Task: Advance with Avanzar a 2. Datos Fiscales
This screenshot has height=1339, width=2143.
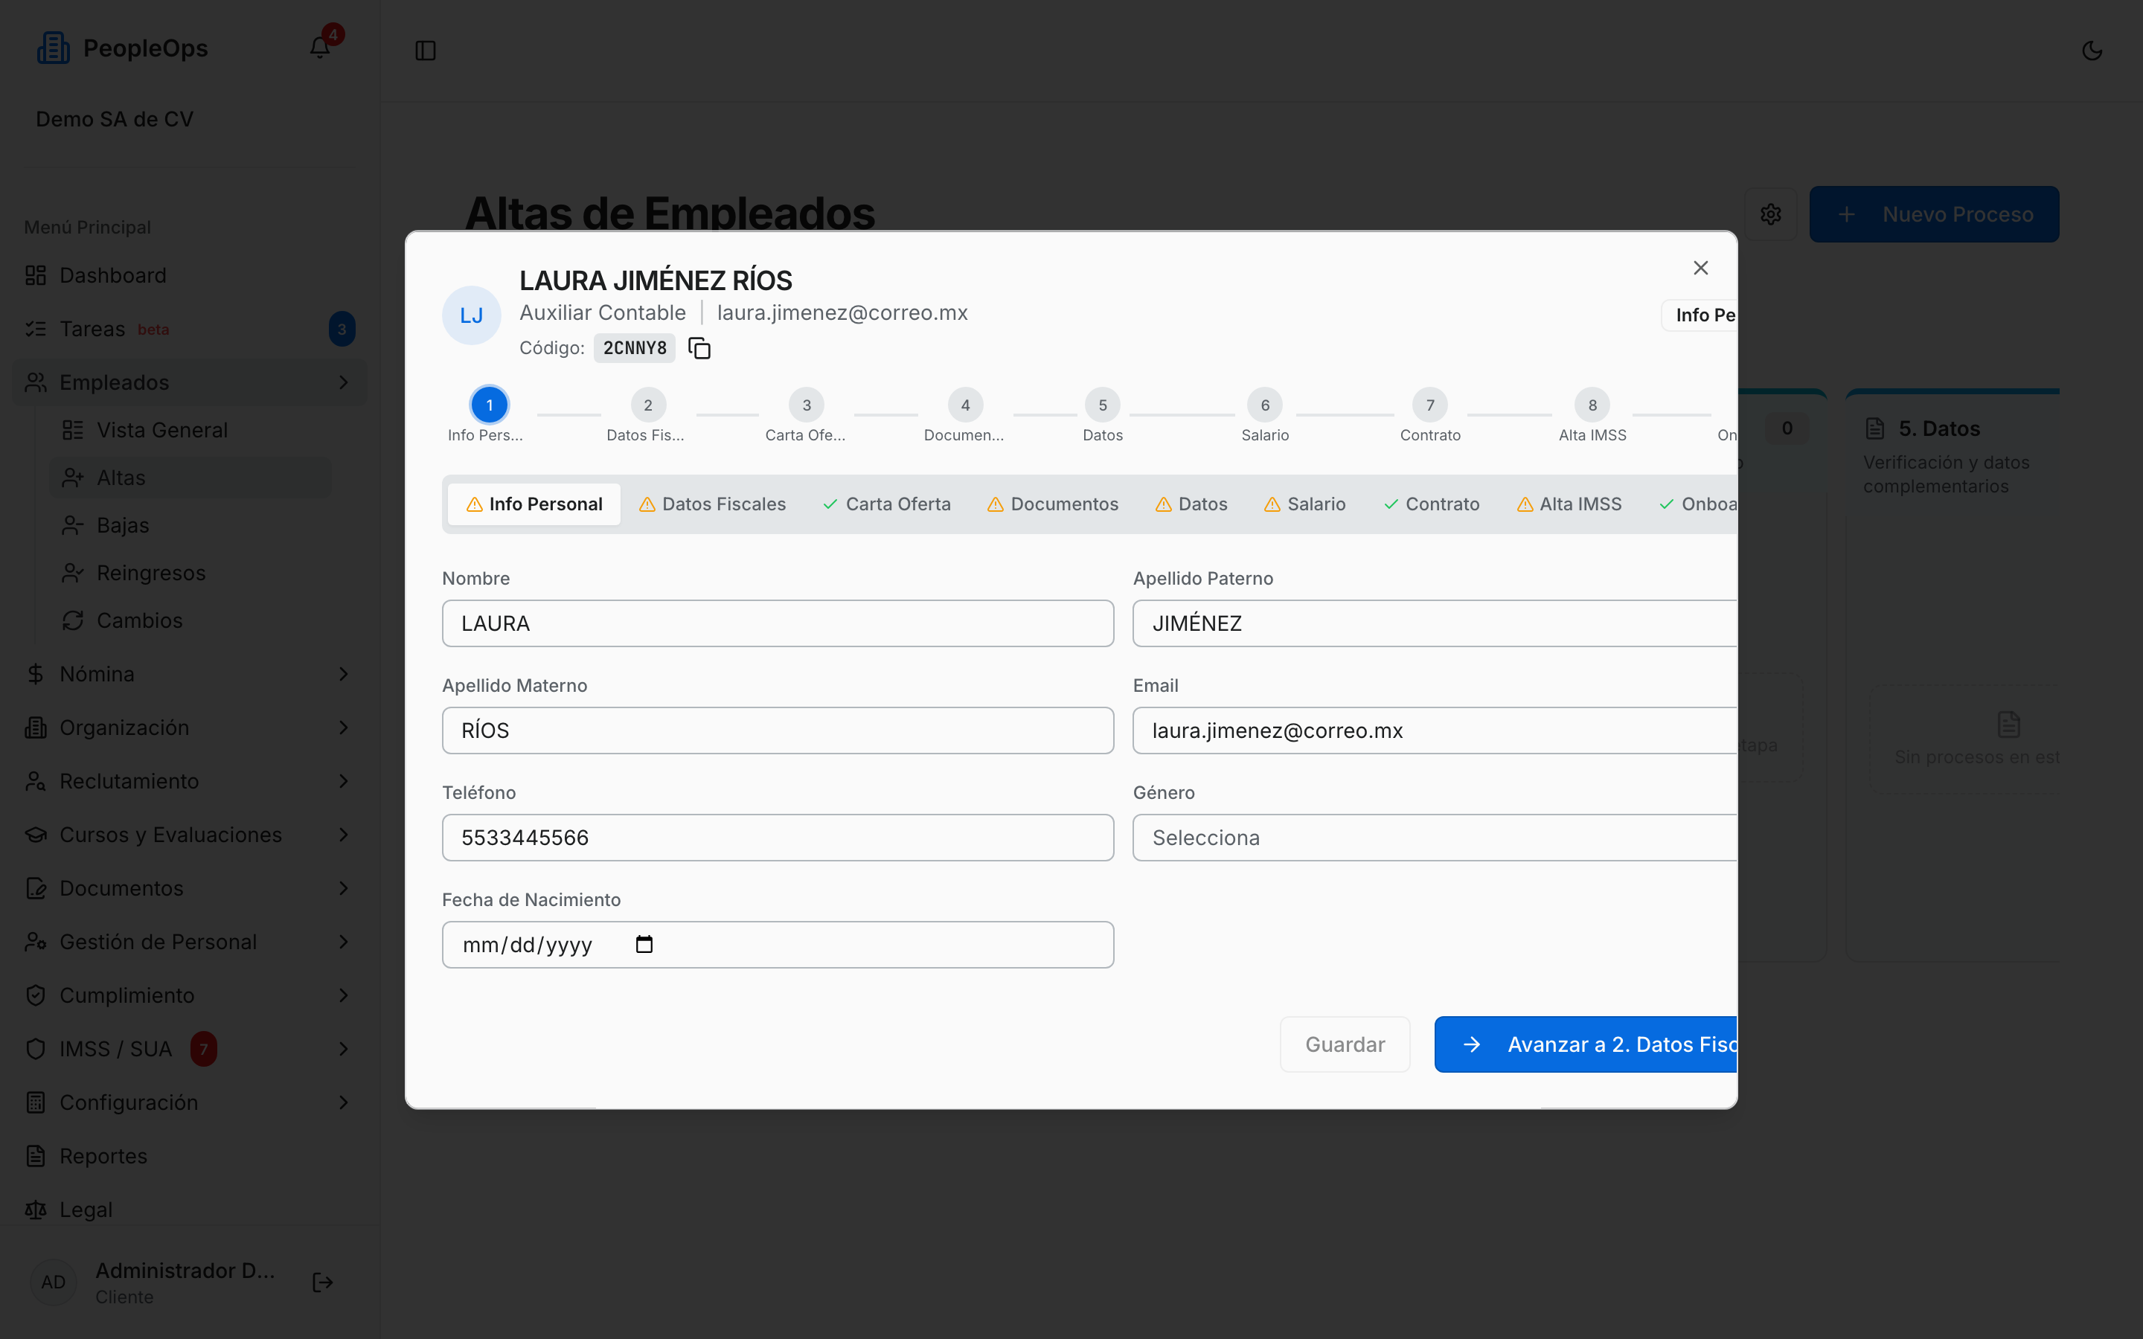Action: pos(1586,1044)
